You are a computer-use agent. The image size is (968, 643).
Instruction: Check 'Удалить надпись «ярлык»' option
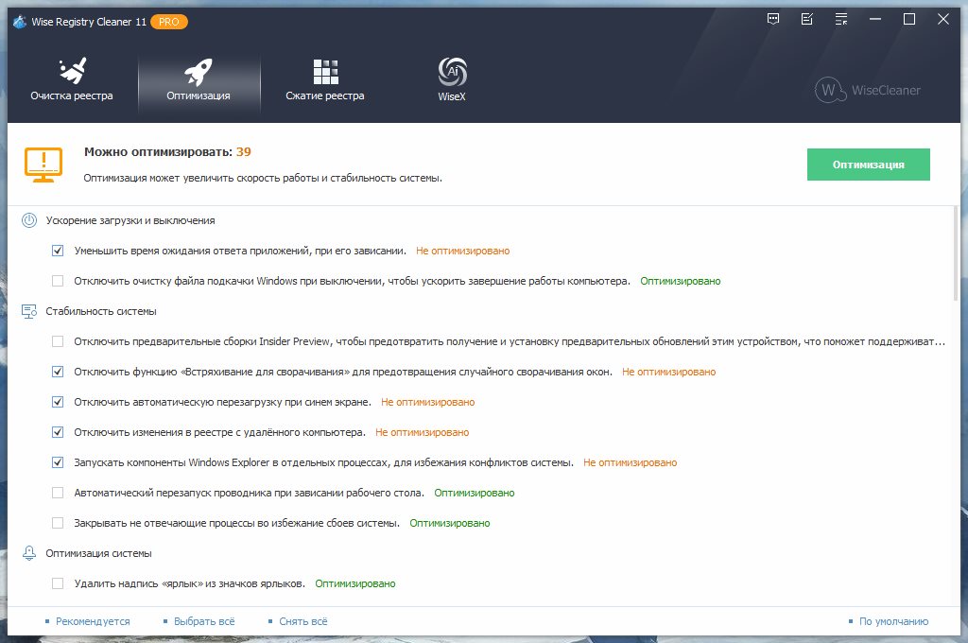point(59,583)
